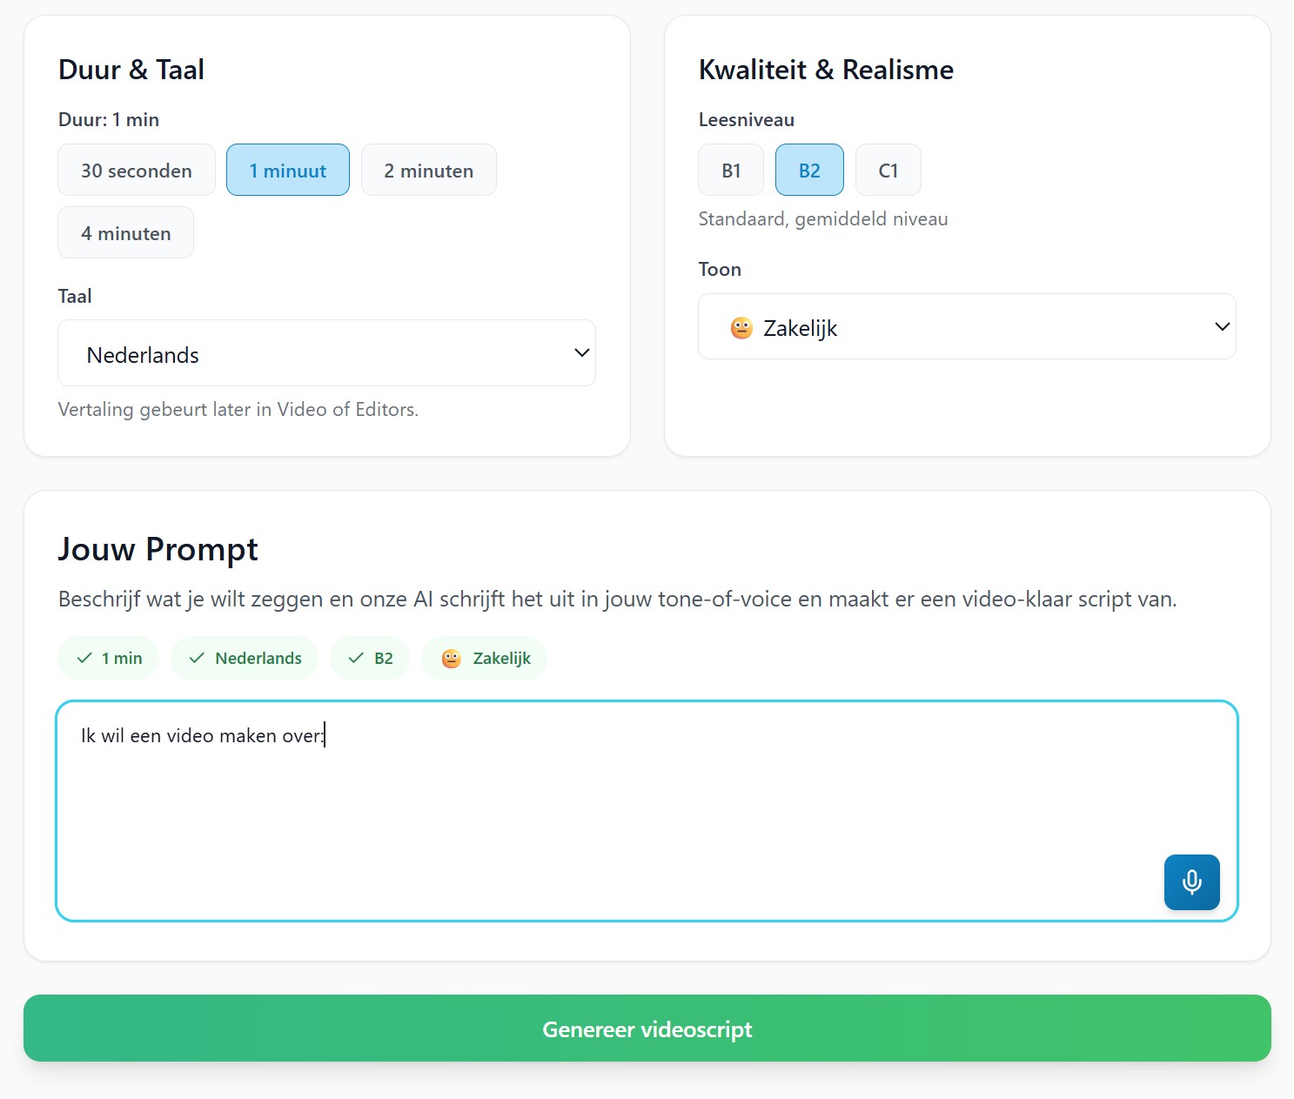The width and height of the screenshot is (1294, 1099).
Task: Choose the 2 minuten duration
Action: coord(428,171)
